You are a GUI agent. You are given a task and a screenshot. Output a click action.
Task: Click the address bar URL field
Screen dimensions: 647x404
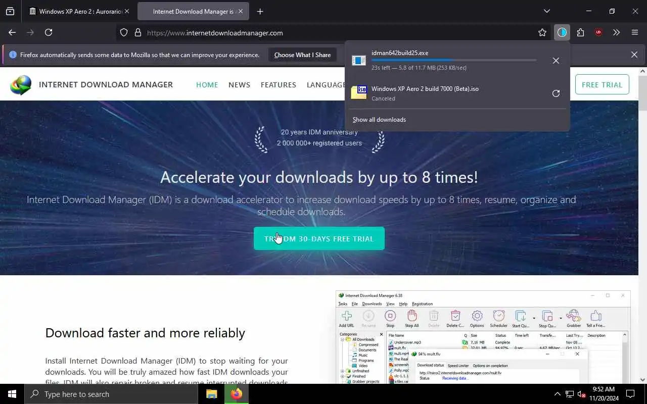(x=334, y=33)
